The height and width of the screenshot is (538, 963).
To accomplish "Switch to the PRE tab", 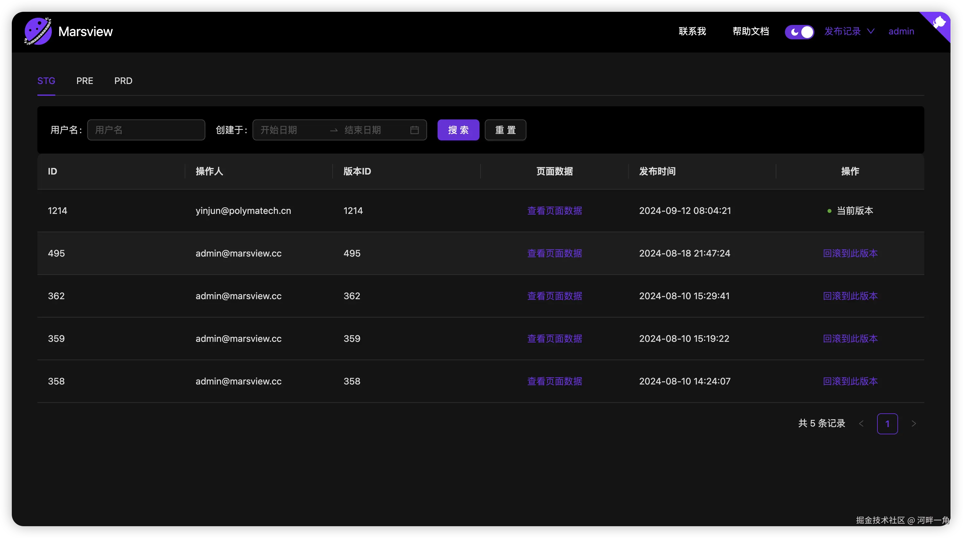I will click(x=85, y=81).
